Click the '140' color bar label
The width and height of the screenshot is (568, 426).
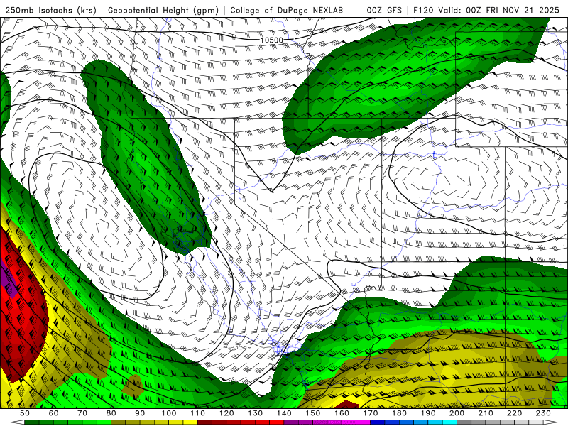[284, 413]
